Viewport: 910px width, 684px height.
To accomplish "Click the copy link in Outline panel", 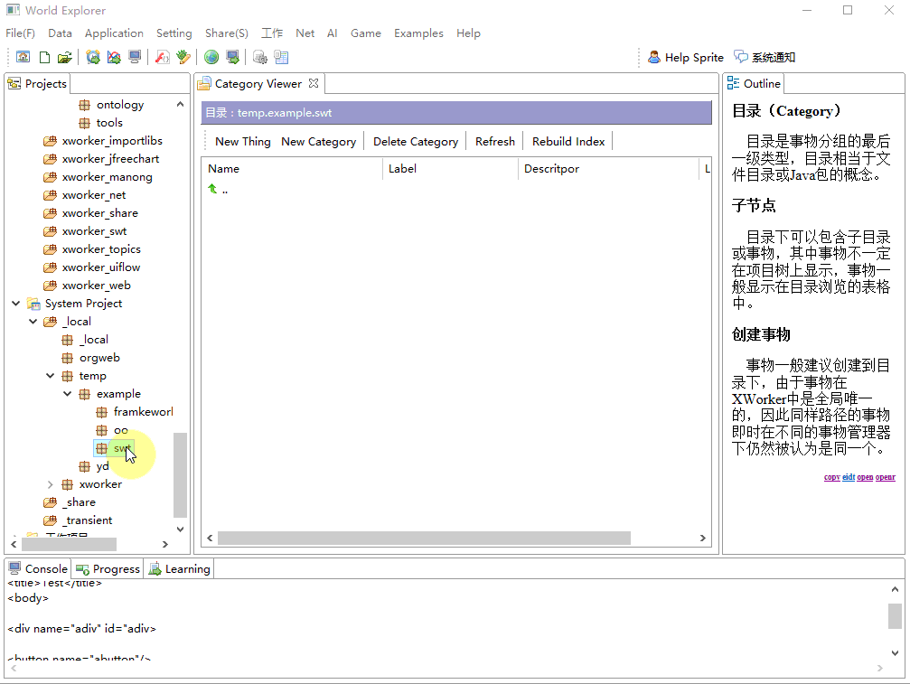I will pos(831,477).
